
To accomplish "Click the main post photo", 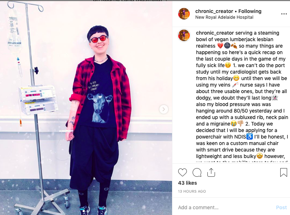I will (86, 108).
